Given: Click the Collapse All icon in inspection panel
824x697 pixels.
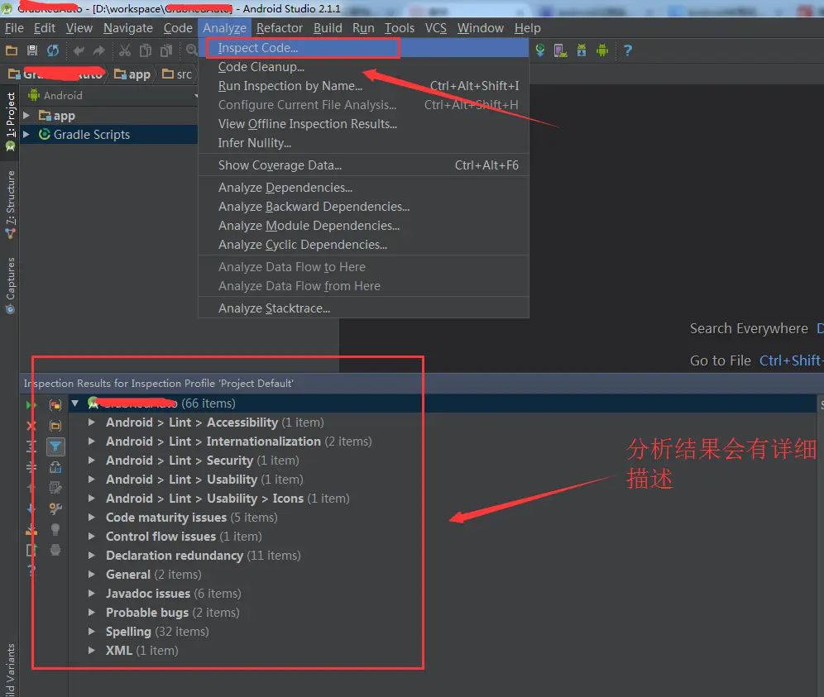Looking at the screenshot, I should tap(31, 467).
